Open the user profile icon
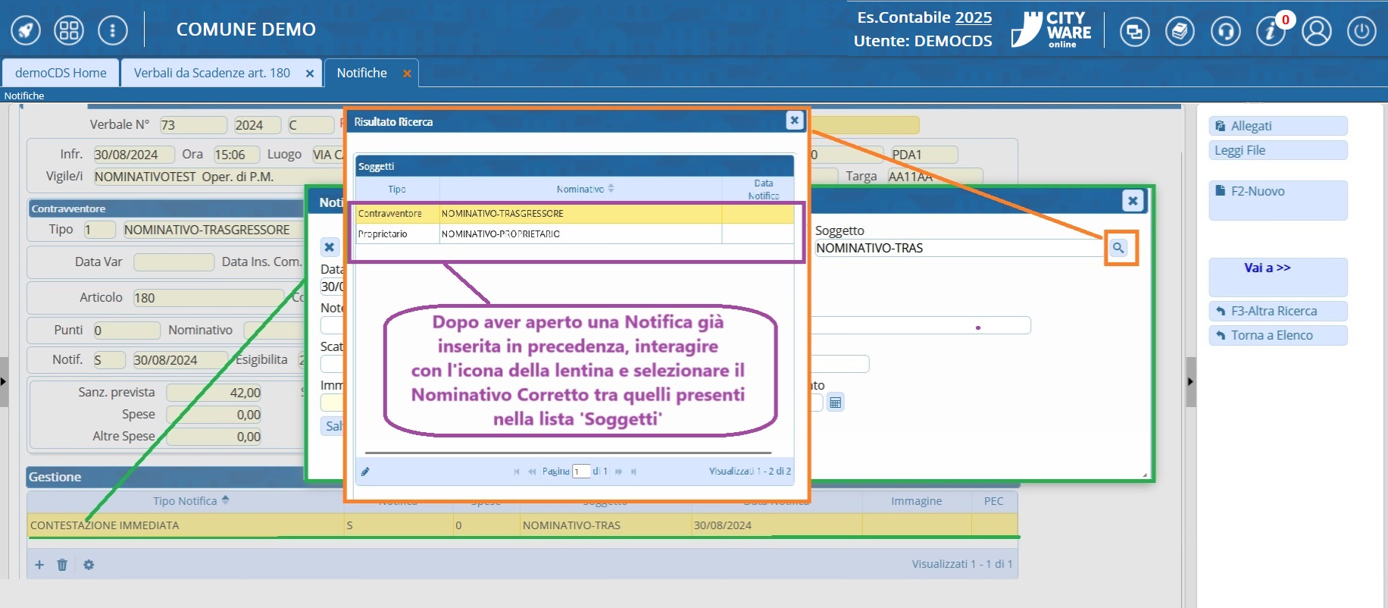 pyautogui.click(x=1317, y=31)
